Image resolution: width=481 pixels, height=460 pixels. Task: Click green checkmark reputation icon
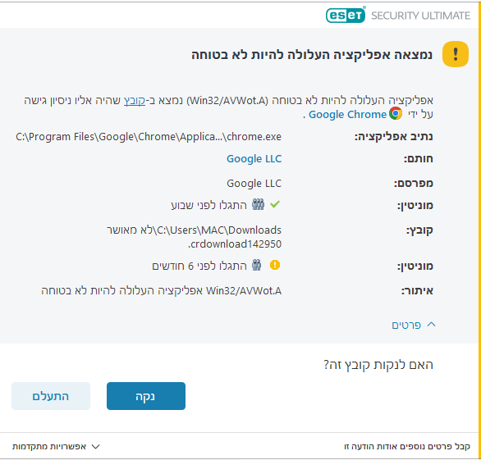pos(275,204)
